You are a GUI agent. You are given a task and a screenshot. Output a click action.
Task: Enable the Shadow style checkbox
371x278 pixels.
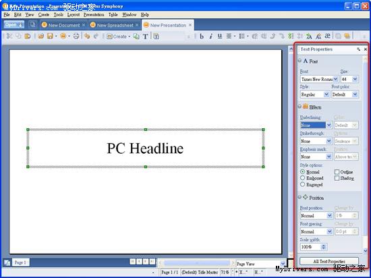[x=337, y=178]
